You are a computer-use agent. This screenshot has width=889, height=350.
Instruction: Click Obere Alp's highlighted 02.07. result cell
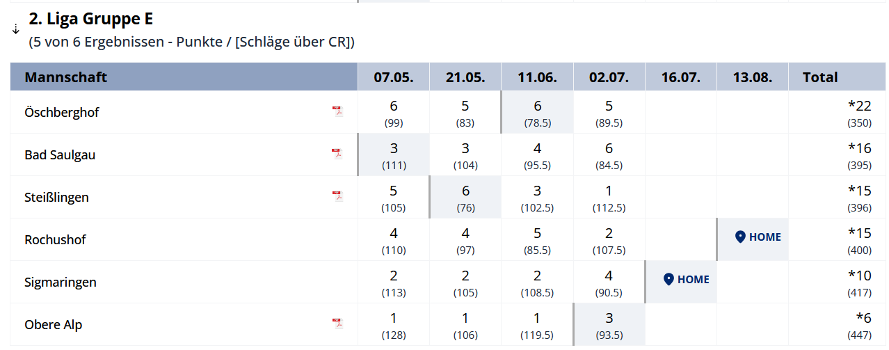pyautogui.click(x=609, y=325)
